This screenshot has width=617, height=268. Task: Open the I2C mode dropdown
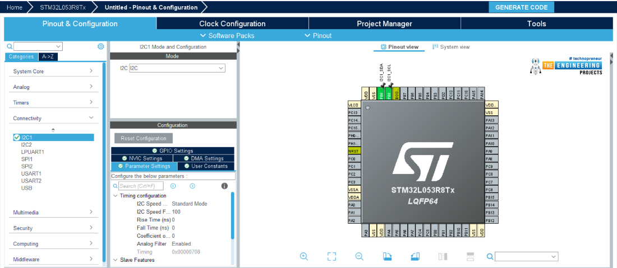coord(177,68)
